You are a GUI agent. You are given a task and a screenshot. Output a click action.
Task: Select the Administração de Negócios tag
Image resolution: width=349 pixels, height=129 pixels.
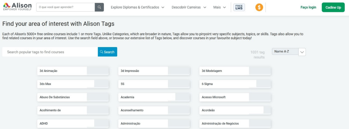tap(235, 124)
